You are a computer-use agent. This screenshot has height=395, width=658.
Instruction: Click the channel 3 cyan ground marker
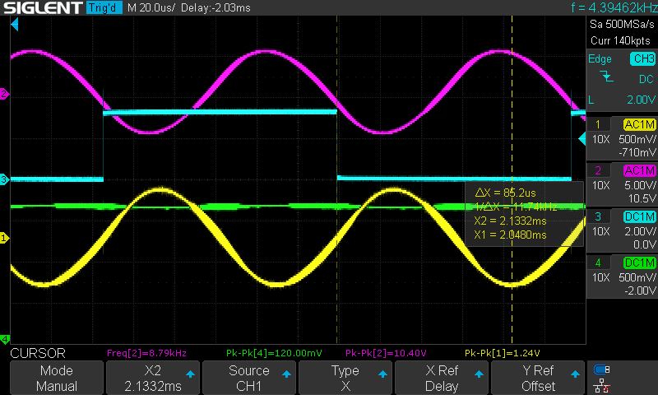pos(4,179)
